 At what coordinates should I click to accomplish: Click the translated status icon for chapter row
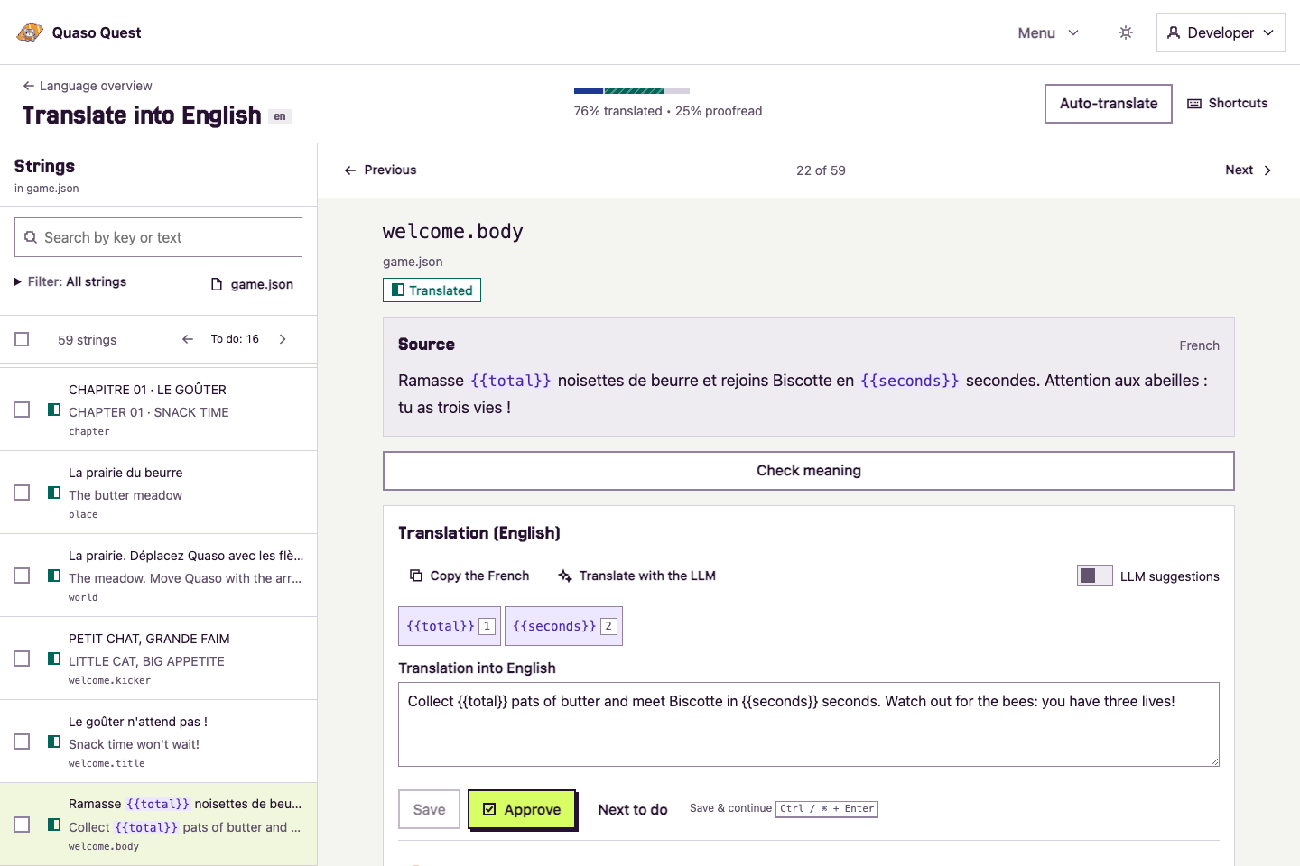tap(54, 410)
